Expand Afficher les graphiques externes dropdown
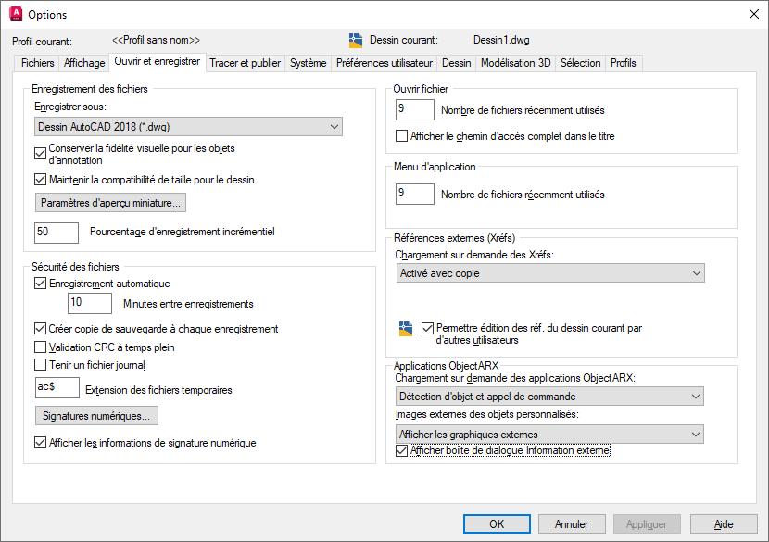This screenshot has width=769, height=542. click(x=549, y=435)
